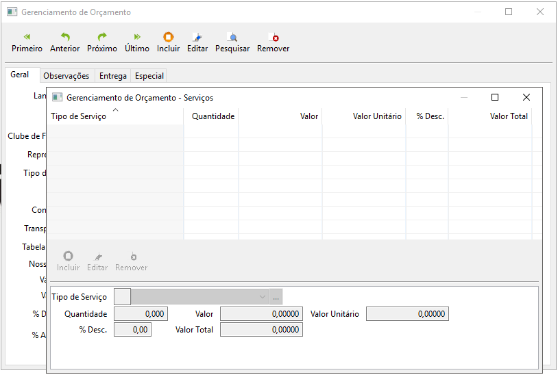This screenshot has height=377, width=558.
Task: Close the Serviços window
Action: tap(526, 97)
